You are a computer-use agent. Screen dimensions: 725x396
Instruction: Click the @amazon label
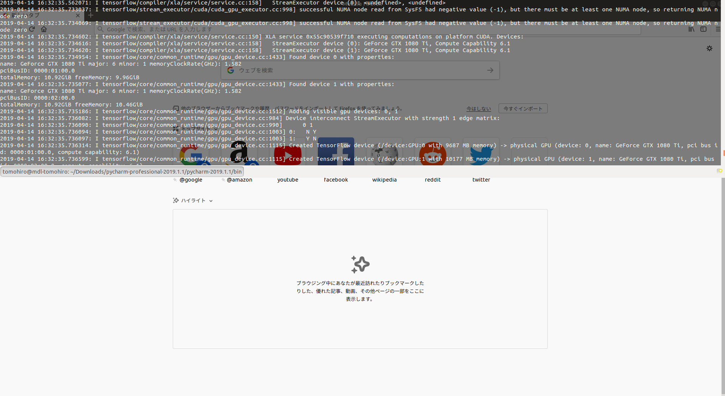coord(239,180)
